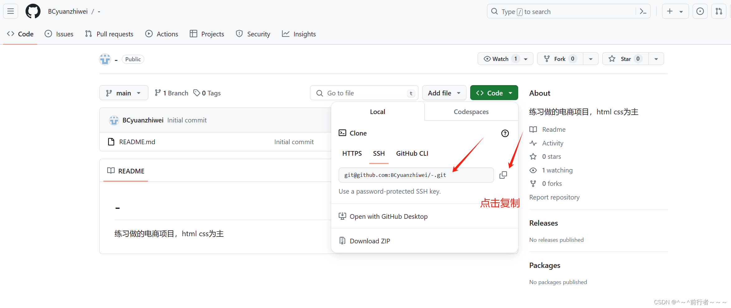Switch to the Security tab

click(x=253, y=34)
